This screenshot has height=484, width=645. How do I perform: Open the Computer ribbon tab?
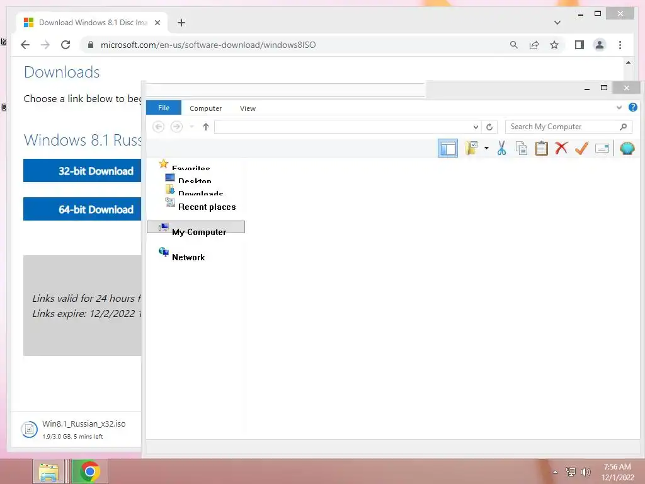[x=206, y=108]
